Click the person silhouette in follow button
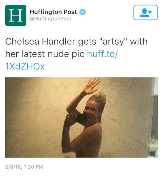Image resolution: width=163 pixels, height=176 pixels. [x=144, y=13]
